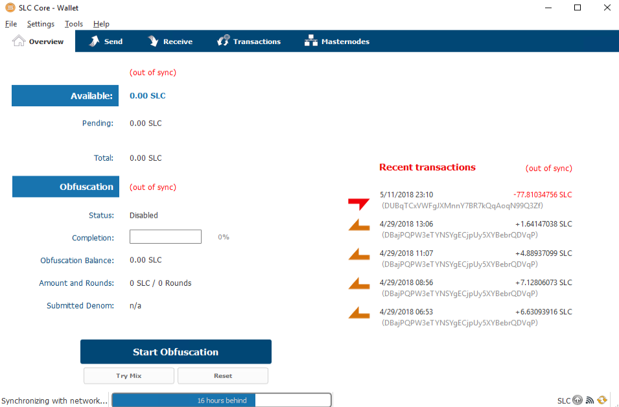Click the date 4/29/2018 06:53
This screenshot has width=619, height=407.
[x=406, y=312]
